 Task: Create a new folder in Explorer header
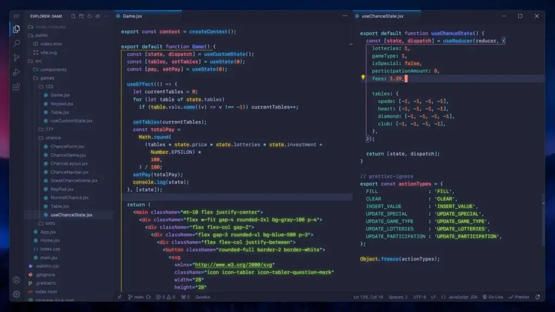click(81, 16)
